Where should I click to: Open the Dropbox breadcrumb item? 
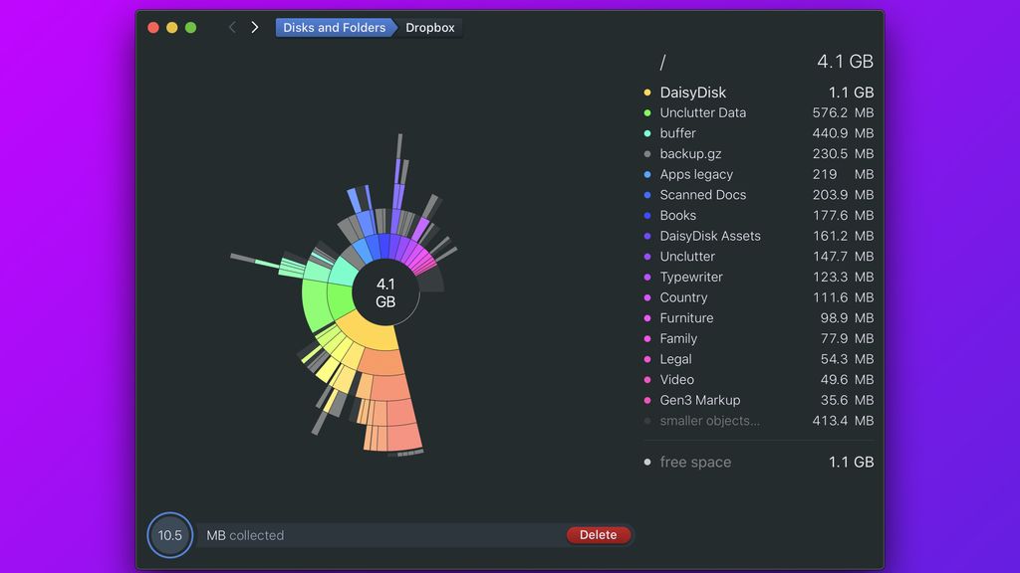(x=429, y=27)
